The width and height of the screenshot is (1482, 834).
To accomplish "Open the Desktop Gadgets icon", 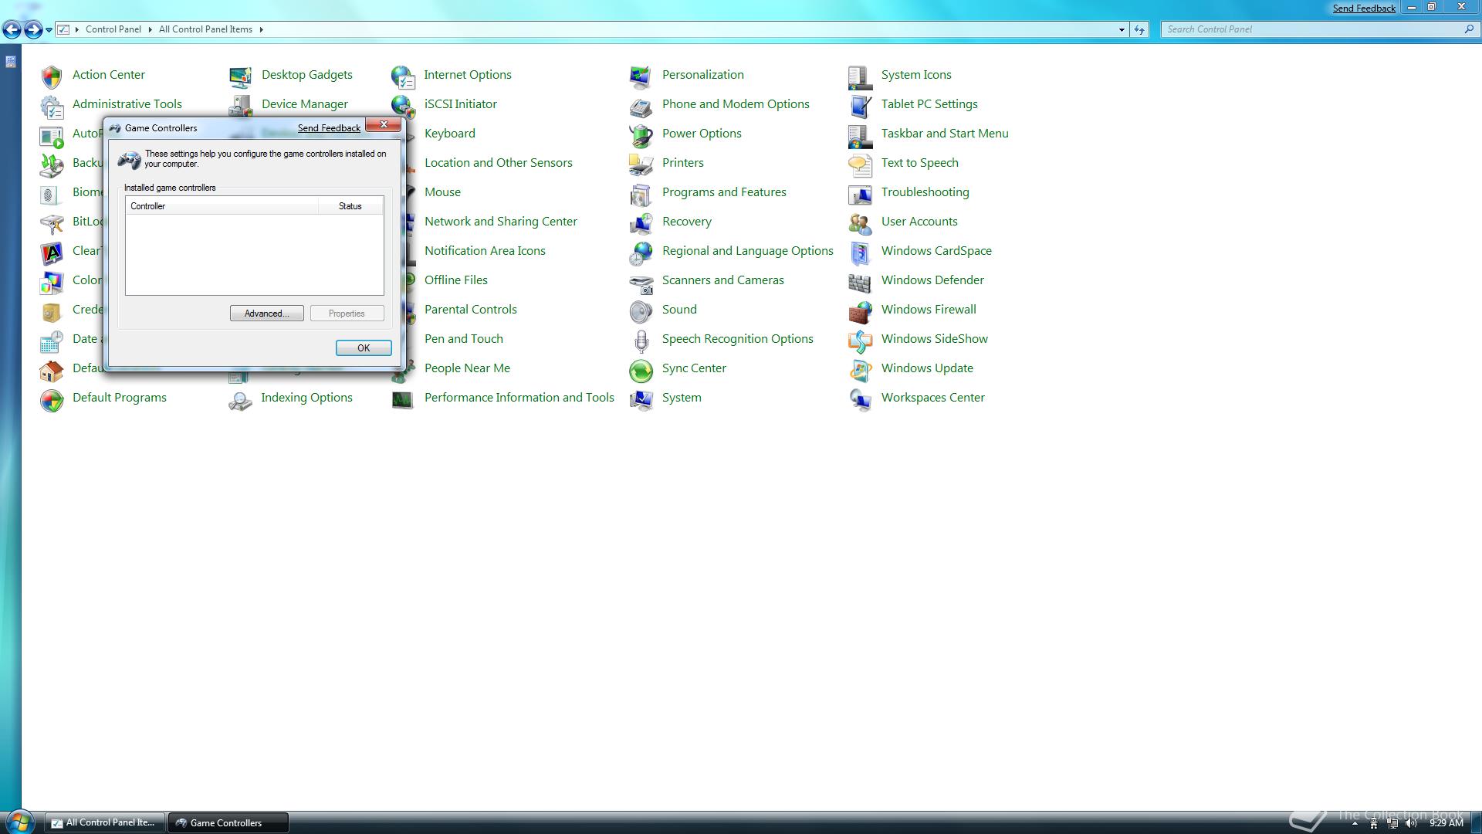I will click(x=240, y=76).
